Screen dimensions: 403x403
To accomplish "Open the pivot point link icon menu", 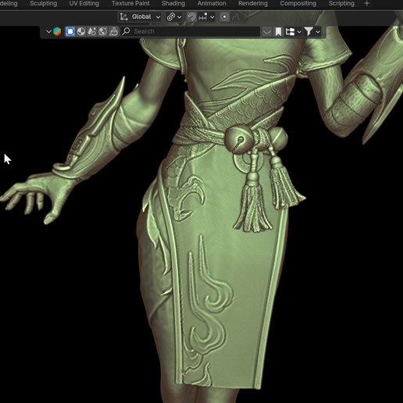I will (x=173, y=17).
